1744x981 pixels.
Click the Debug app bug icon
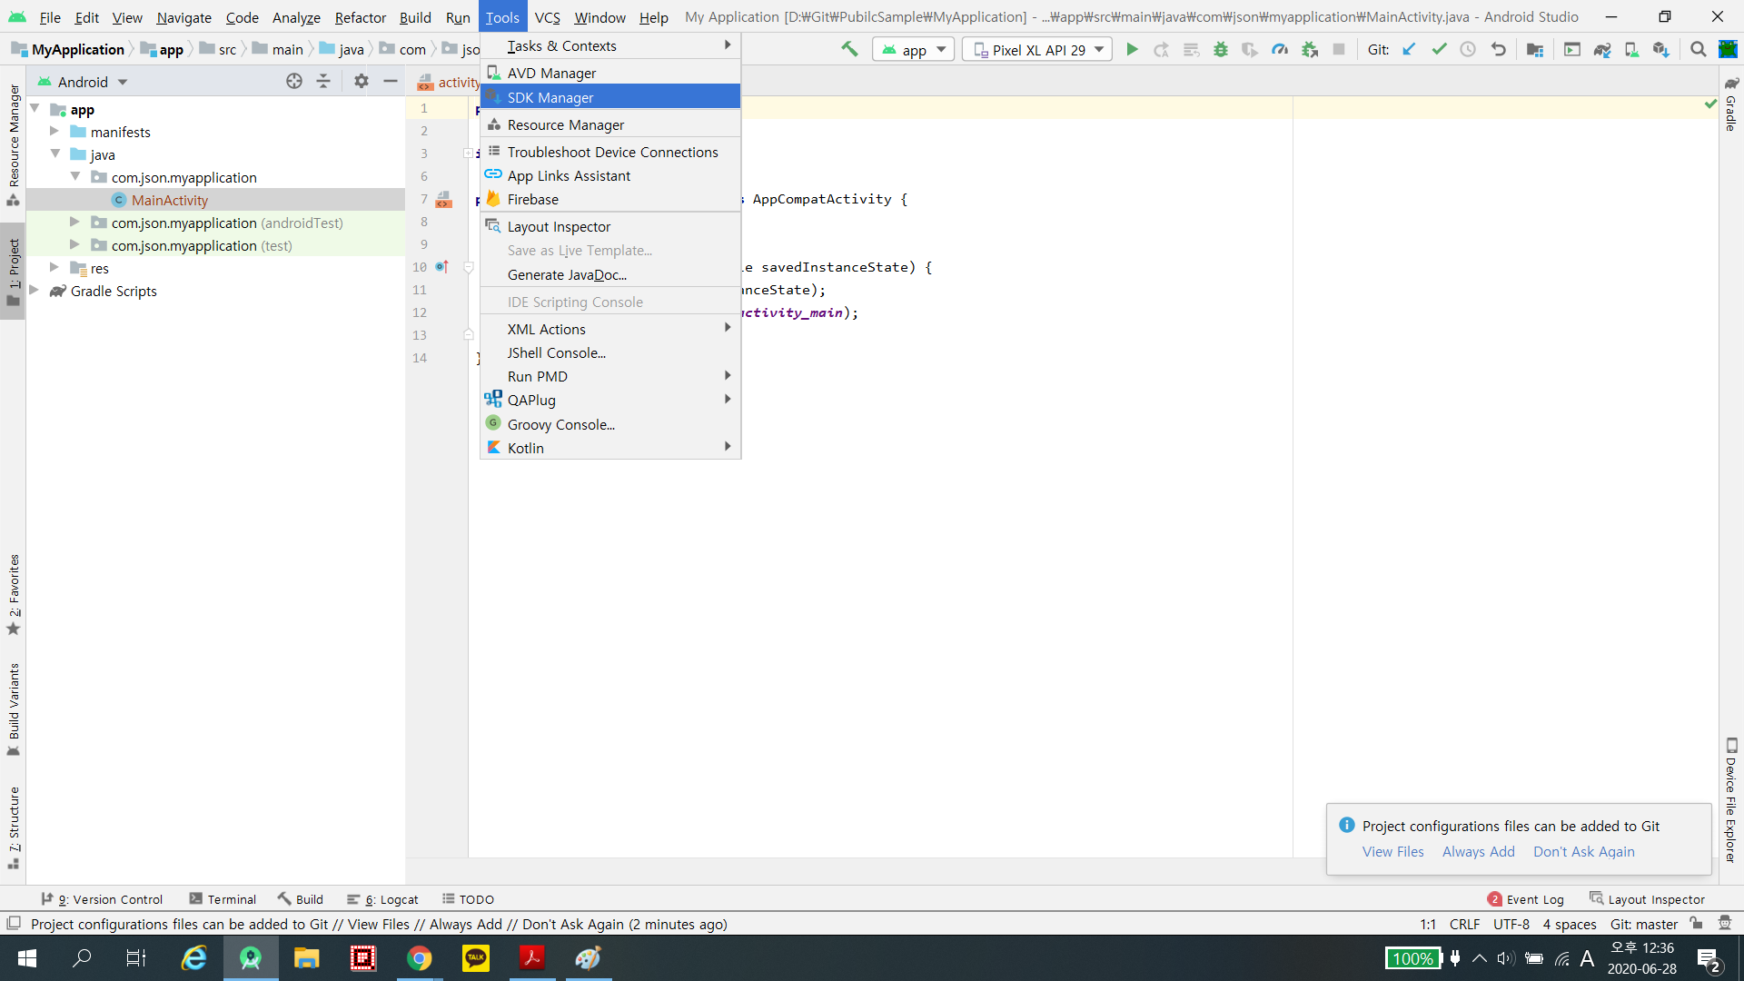tap(1221, 49)
